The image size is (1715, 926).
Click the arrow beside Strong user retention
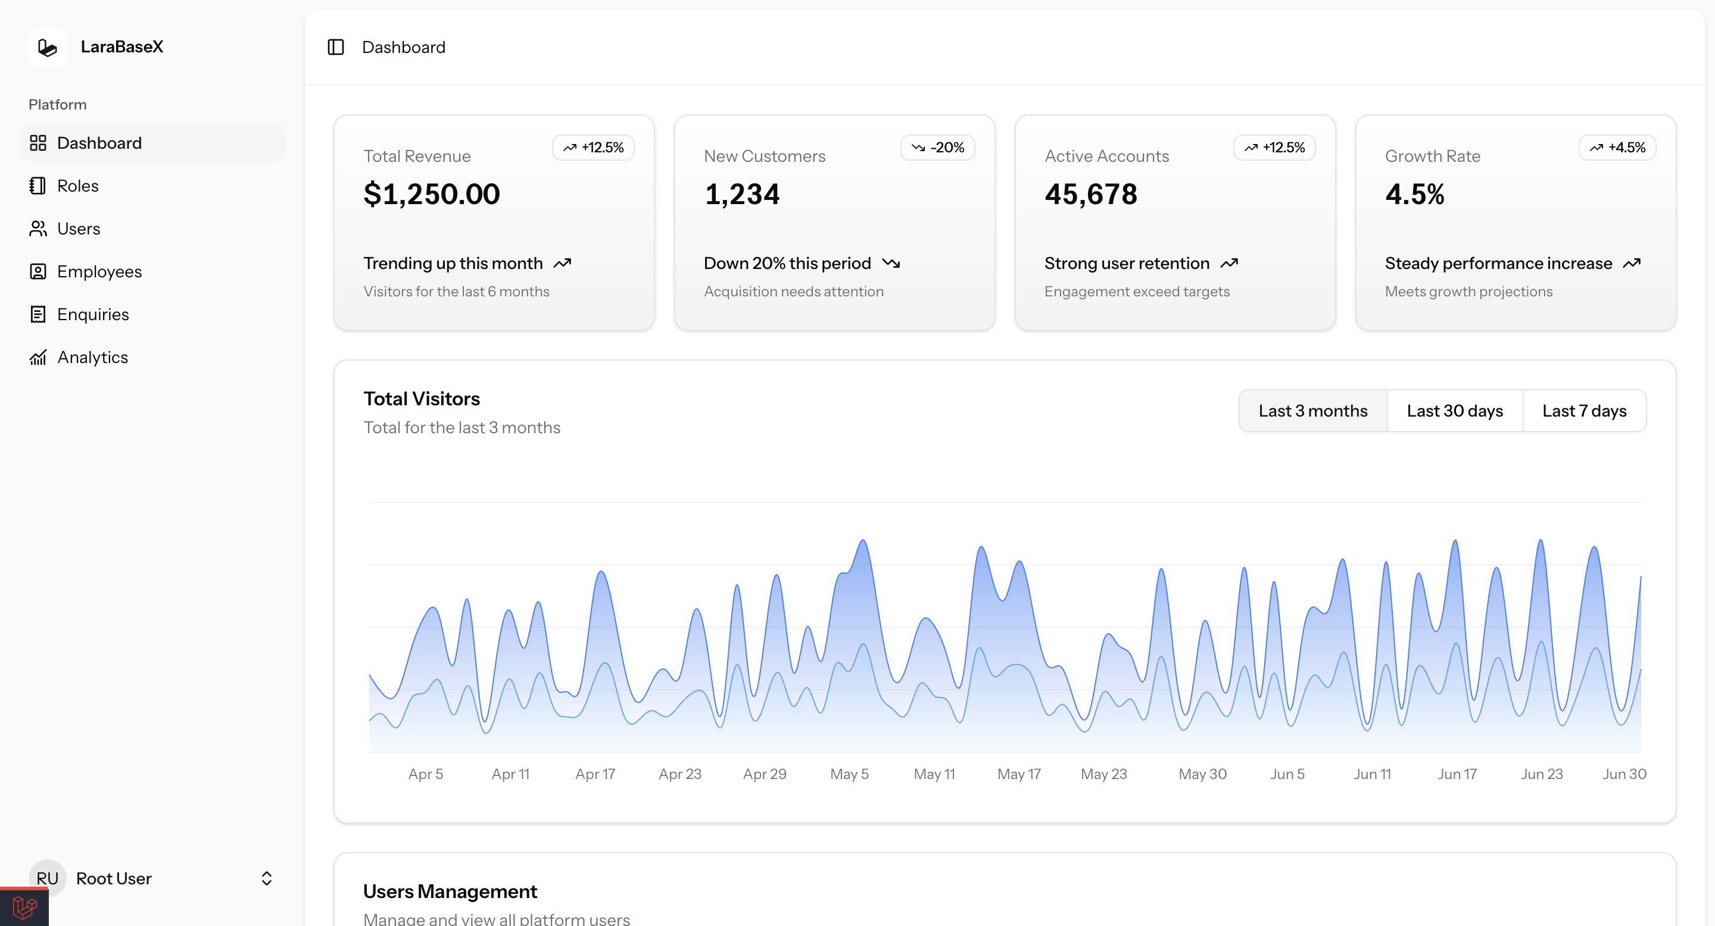1229,264
